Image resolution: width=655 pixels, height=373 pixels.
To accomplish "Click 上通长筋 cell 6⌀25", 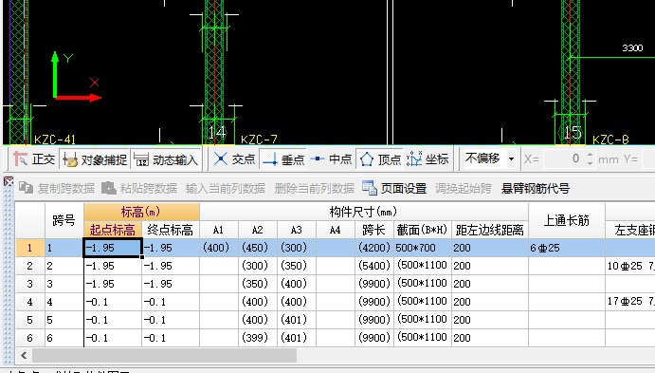I will pyautogui.click(x=567, y=248).
